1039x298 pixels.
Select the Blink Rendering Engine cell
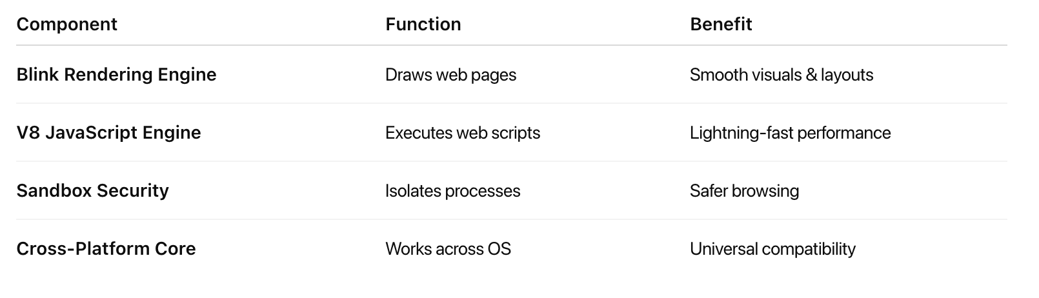(x=116, y=75)
